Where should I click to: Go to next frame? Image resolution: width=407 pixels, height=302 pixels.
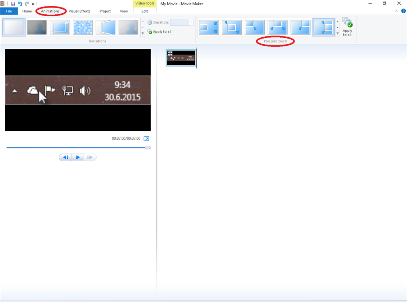90,157
